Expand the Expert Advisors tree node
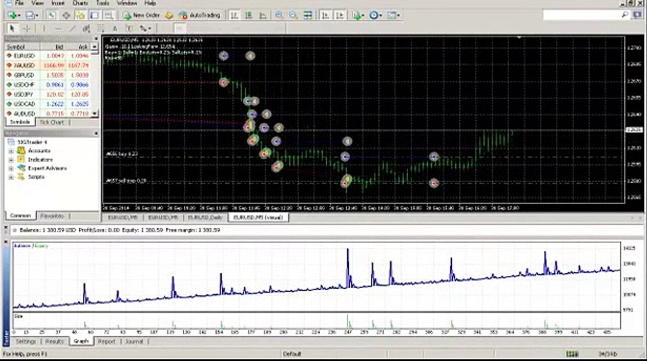The height and width of the screenshot is (361, 647). [x=11, y=168]
